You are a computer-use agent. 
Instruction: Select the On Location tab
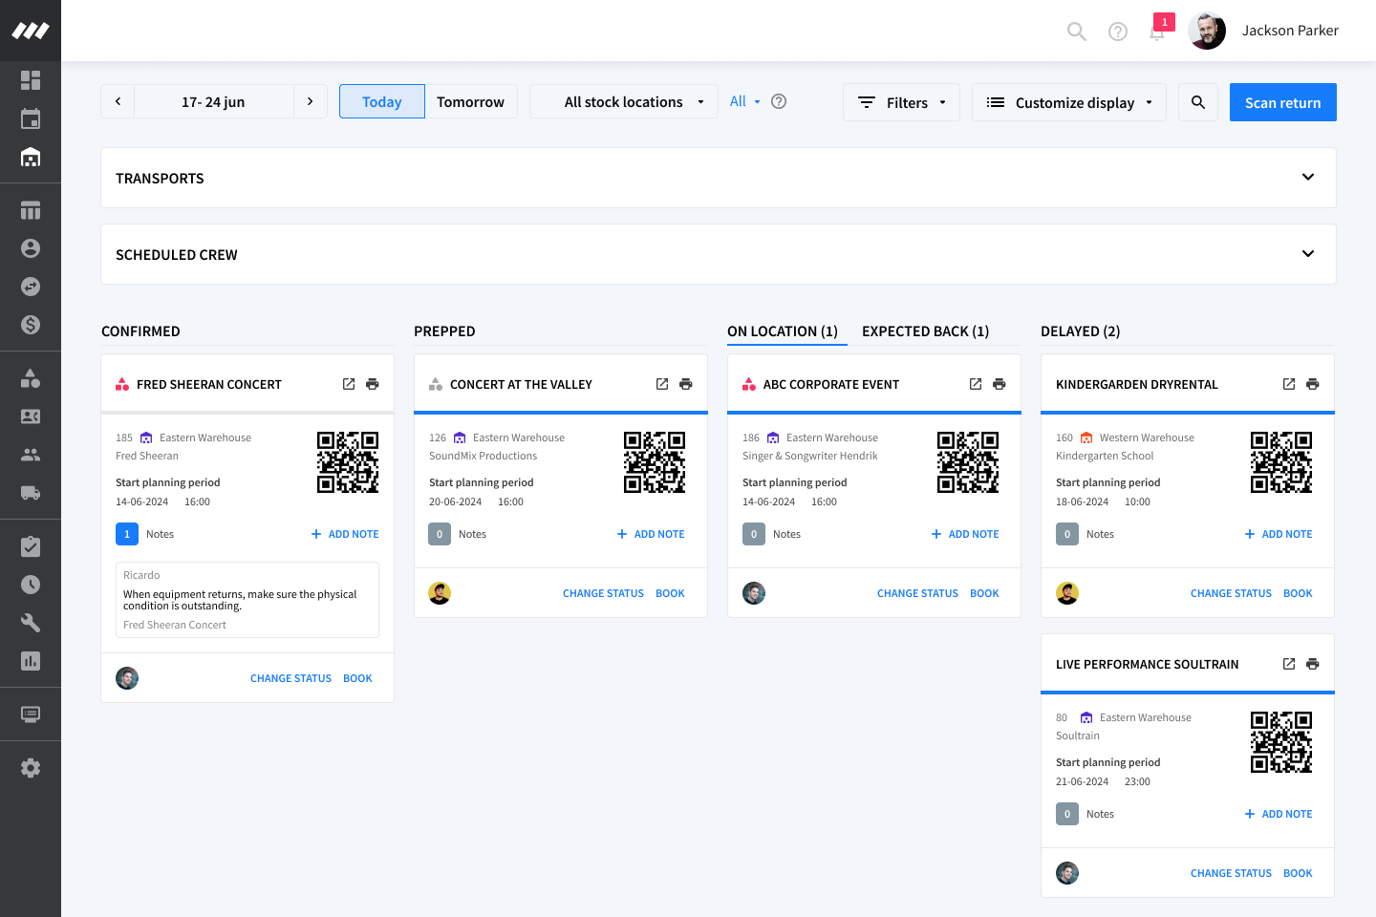pos(782,331)
